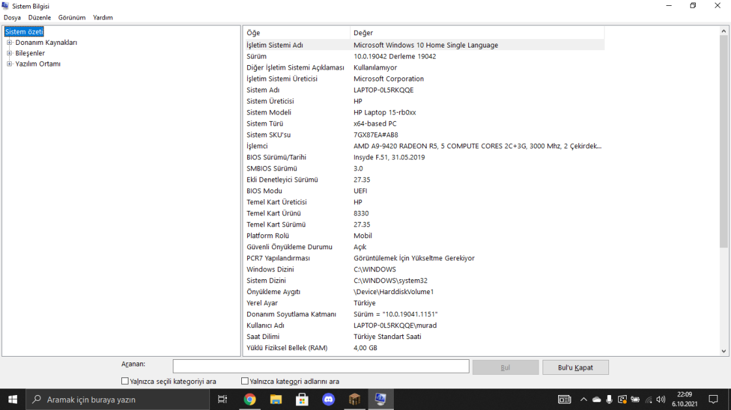The height and width of the screenshot is (410, 731).
Task: Select the İşlemci row label
Action: 257,146
